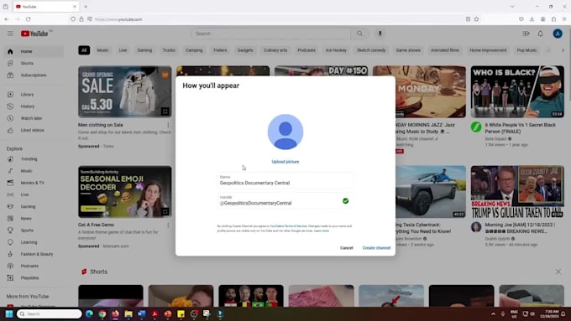Open Learning under Explore
The height and width of the screenshot is (321, 571).
click(x=34, y=242)
